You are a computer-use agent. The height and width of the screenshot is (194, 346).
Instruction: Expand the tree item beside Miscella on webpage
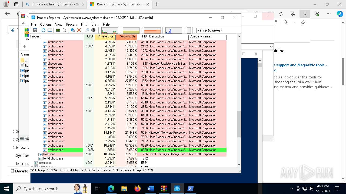(14, 147)
